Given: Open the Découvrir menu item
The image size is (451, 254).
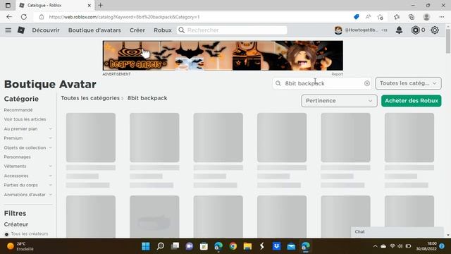Looking at the screenshot, I should click(x=46, y=30).
